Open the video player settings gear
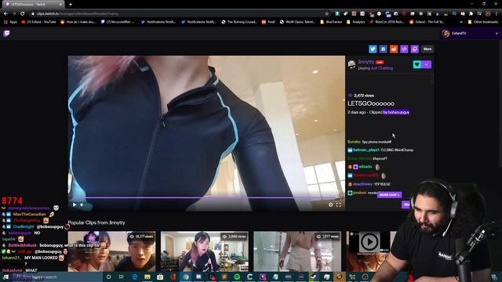Viewport: 502px width, 282px height. click(330, 204)
